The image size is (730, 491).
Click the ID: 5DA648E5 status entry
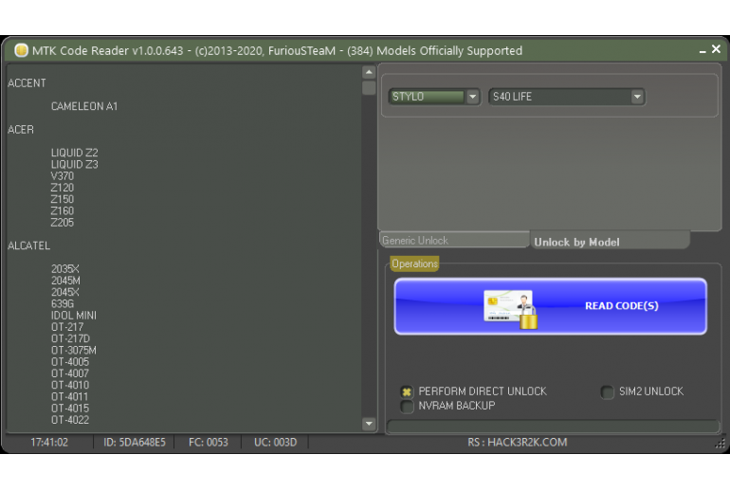click(134, 442)
